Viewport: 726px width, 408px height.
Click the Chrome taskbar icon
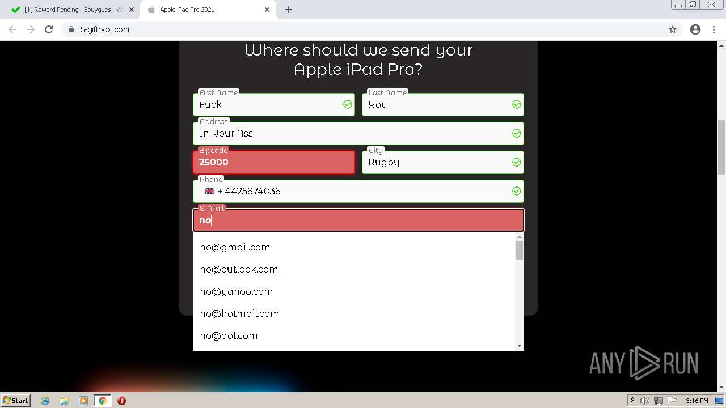point(103,401)
